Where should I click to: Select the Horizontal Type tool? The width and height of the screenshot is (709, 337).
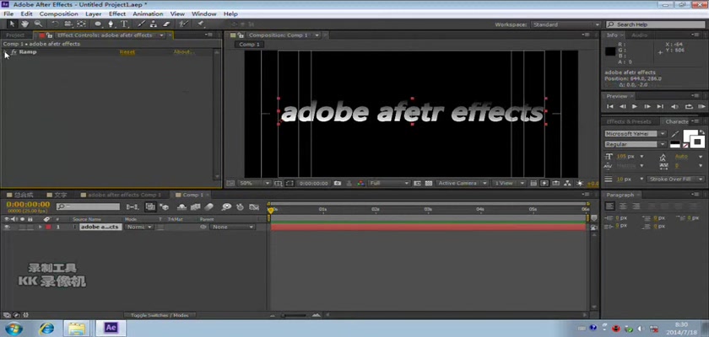123,24
